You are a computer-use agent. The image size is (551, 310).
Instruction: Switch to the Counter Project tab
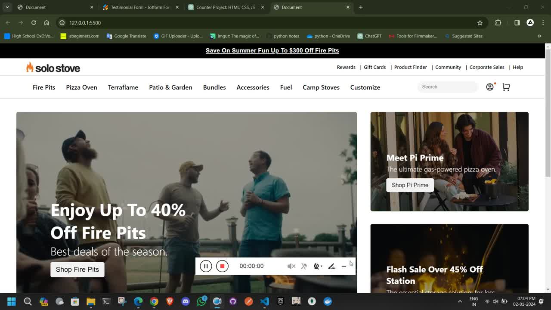(226, 7)
